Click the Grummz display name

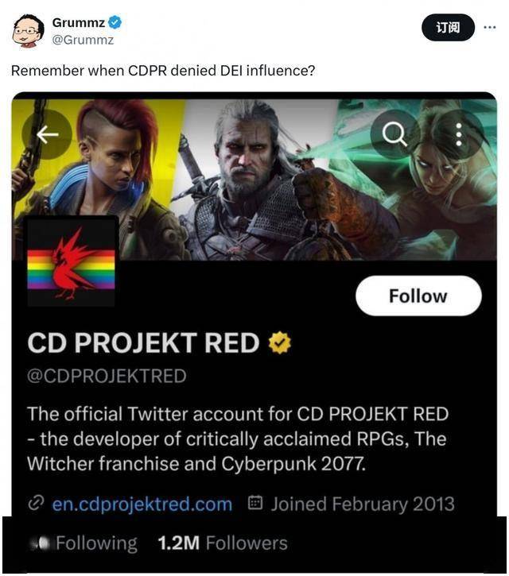pos(78,23)
